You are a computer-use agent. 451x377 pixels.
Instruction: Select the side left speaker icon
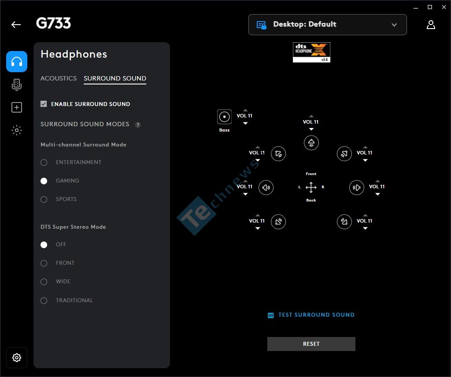click(x=266, y=188)
